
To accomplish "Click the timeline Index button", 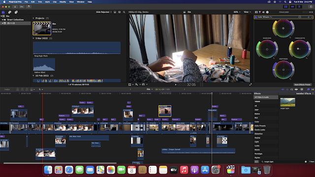I will 7,89.
